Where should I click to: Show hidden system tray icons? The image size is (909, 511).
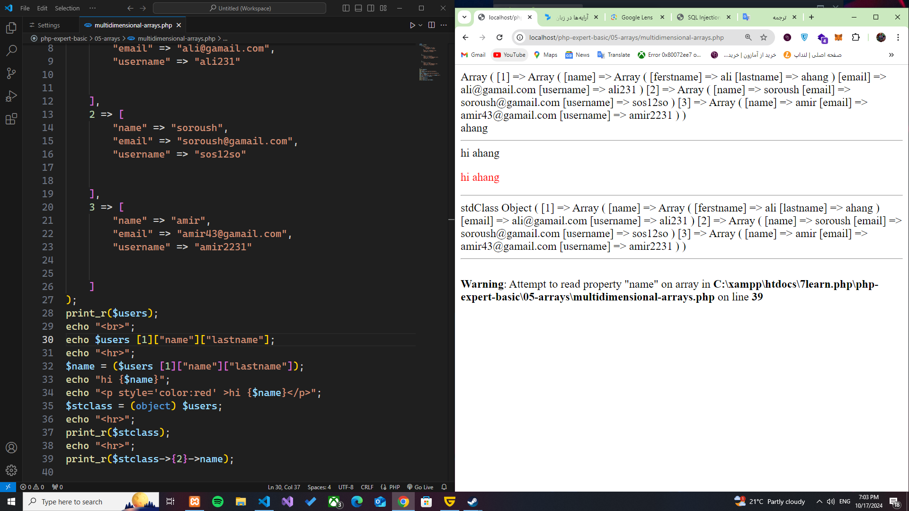coord(819,502)
